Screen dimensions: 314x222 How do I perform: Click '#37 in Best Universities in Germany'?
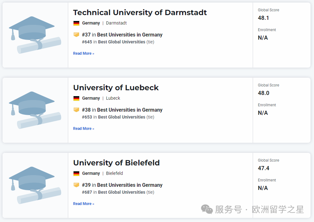pyautogui.click(x=122, y=35)
